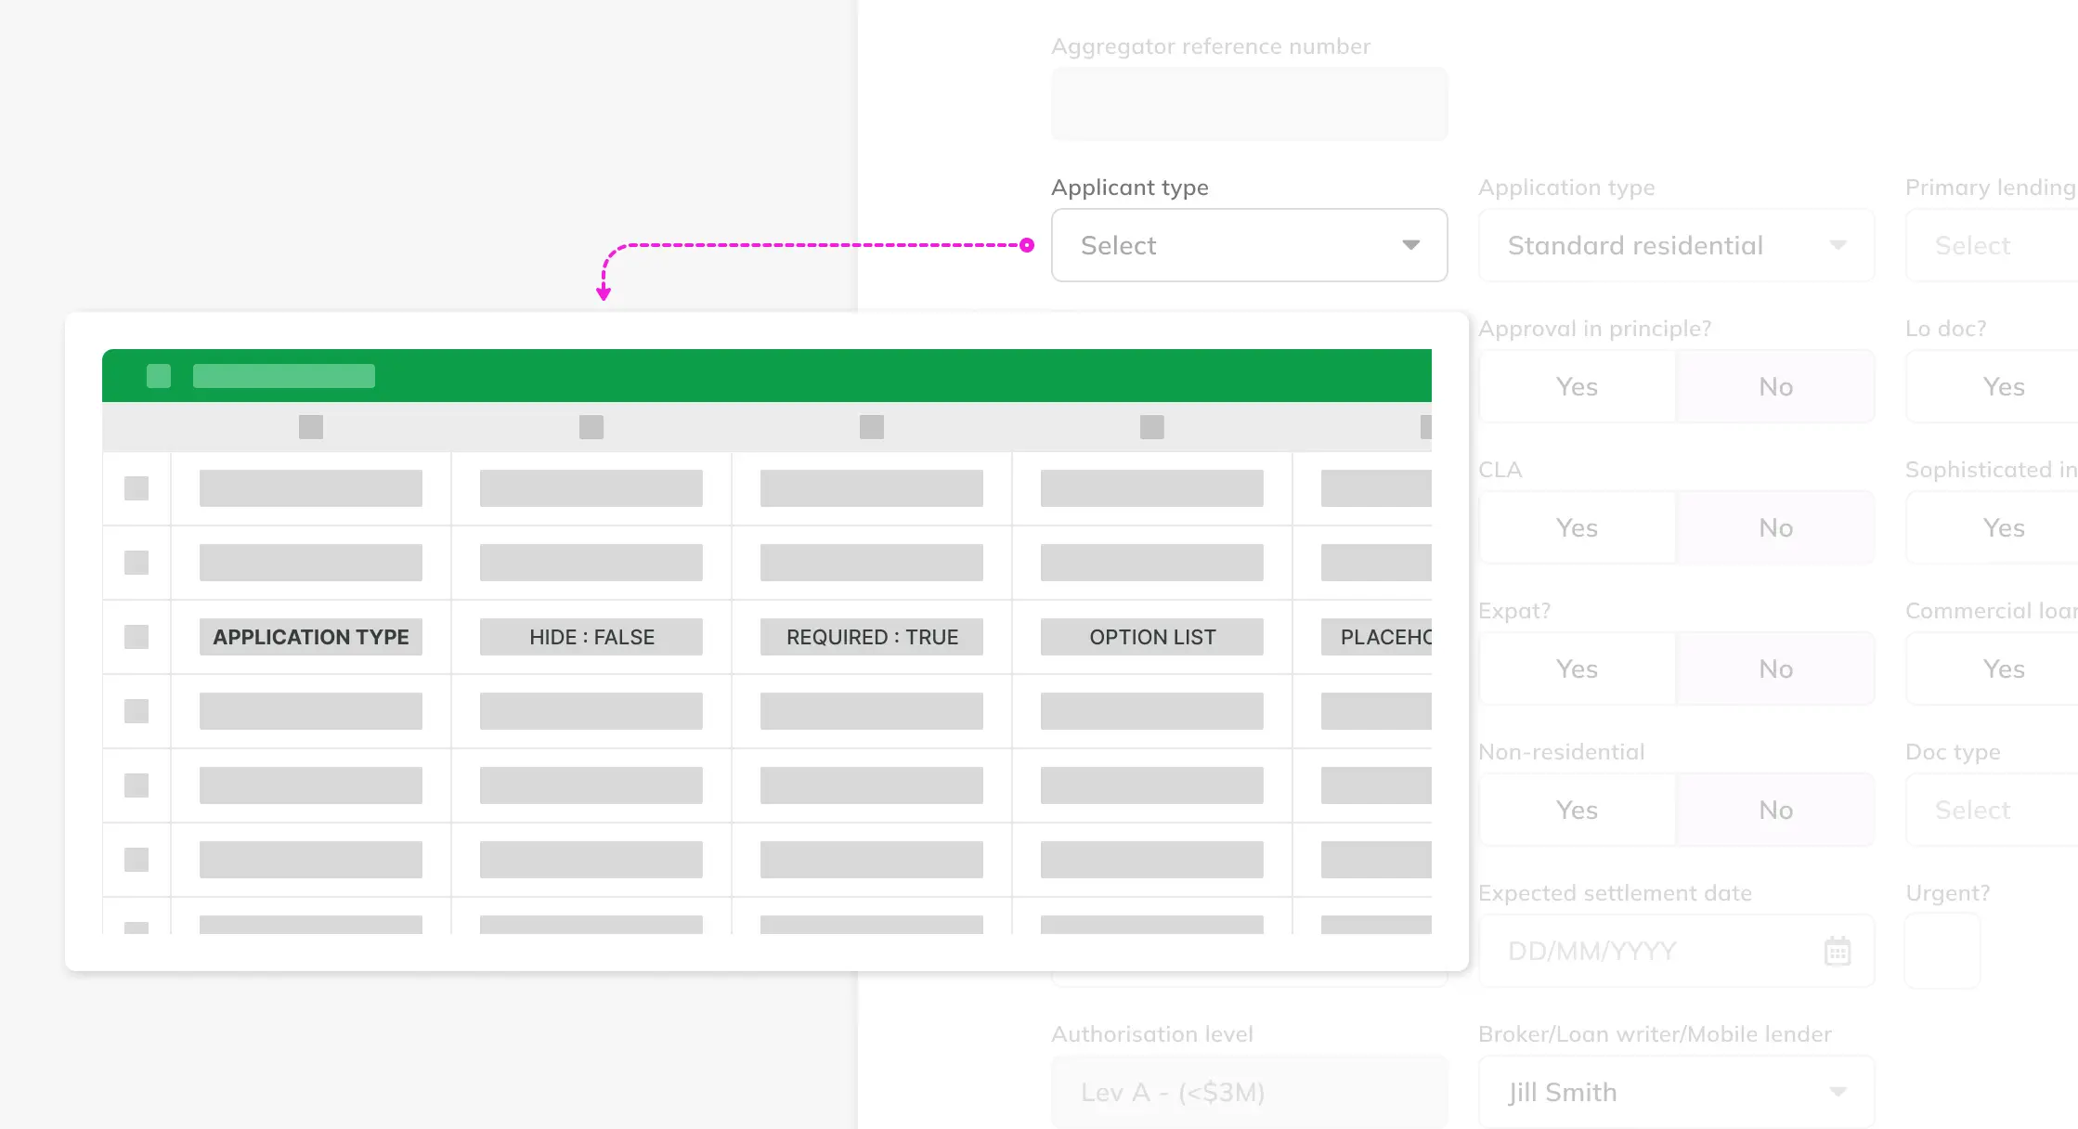
Task: Click the row header of the APPLICATION TYPE row
Action: click(136, 637)
